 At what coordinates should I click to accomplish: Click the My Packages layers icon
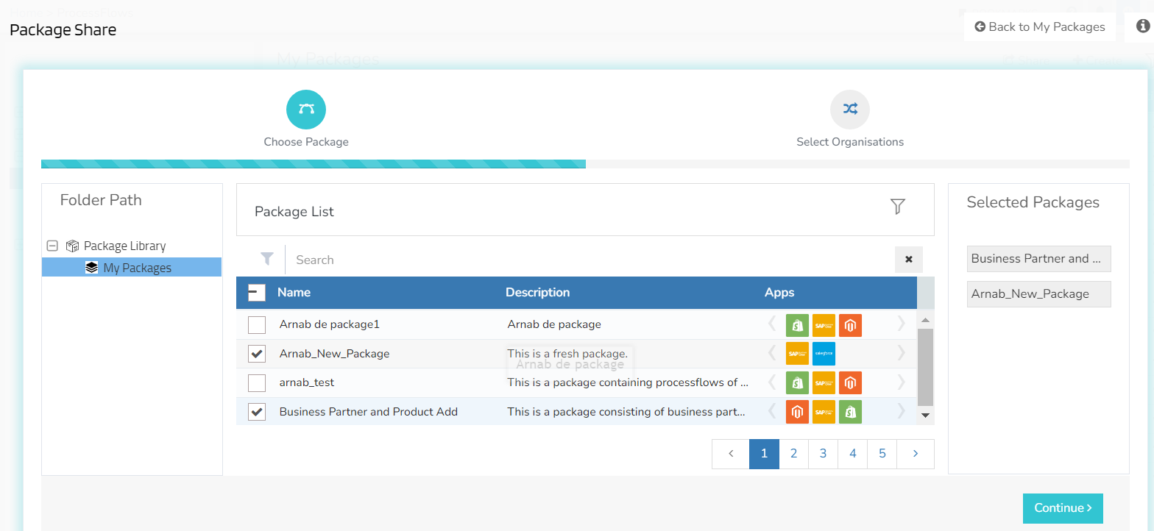tap(91, 268)
